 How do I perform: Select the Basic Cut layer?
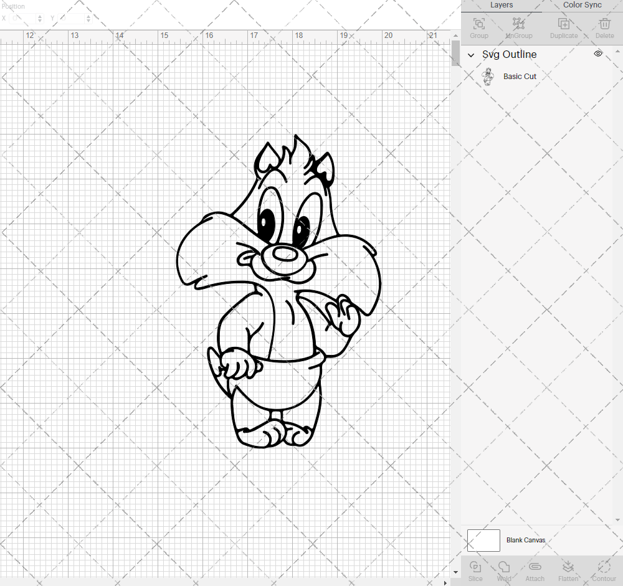pos(520,76)
